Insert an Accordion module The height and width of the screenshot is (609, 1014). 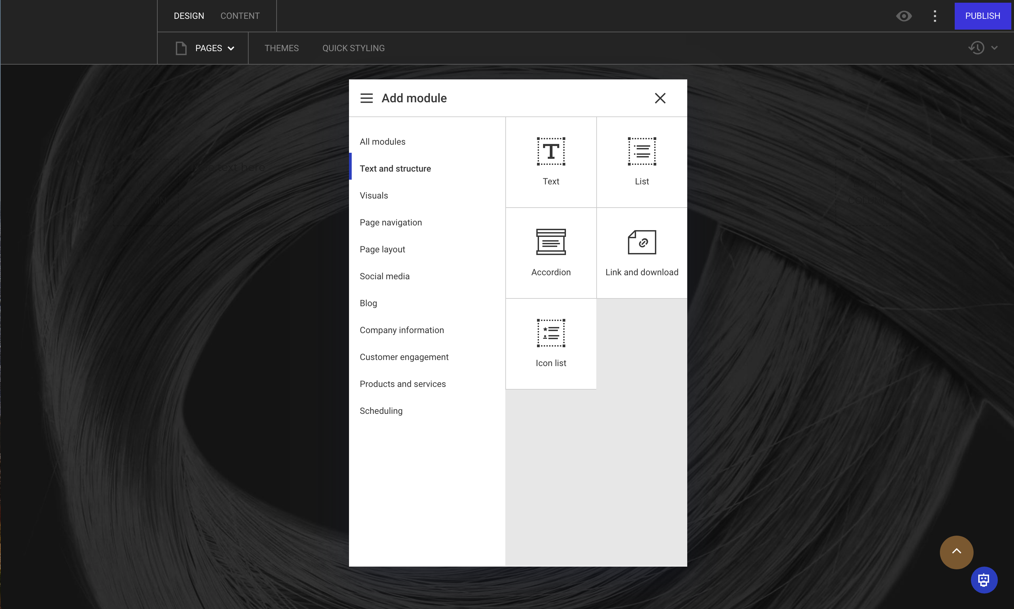pyautogui.click(x=550, y=252)
